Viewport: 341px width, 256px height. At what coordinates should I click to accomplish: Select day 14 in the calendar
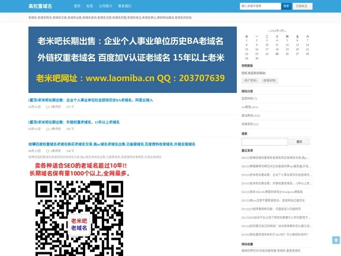click(307, 45)
